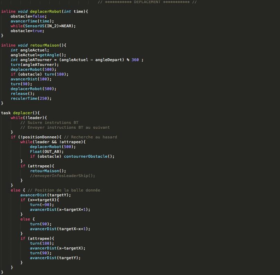Click 'angleDepart' in the modulo expression

(109, 60)
